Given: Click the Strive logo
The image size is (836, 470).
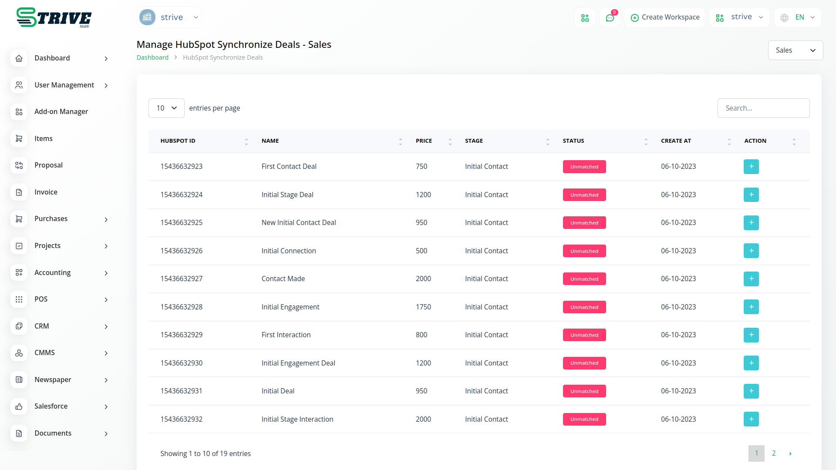Looking at the screenshot, I should [54, 18].
